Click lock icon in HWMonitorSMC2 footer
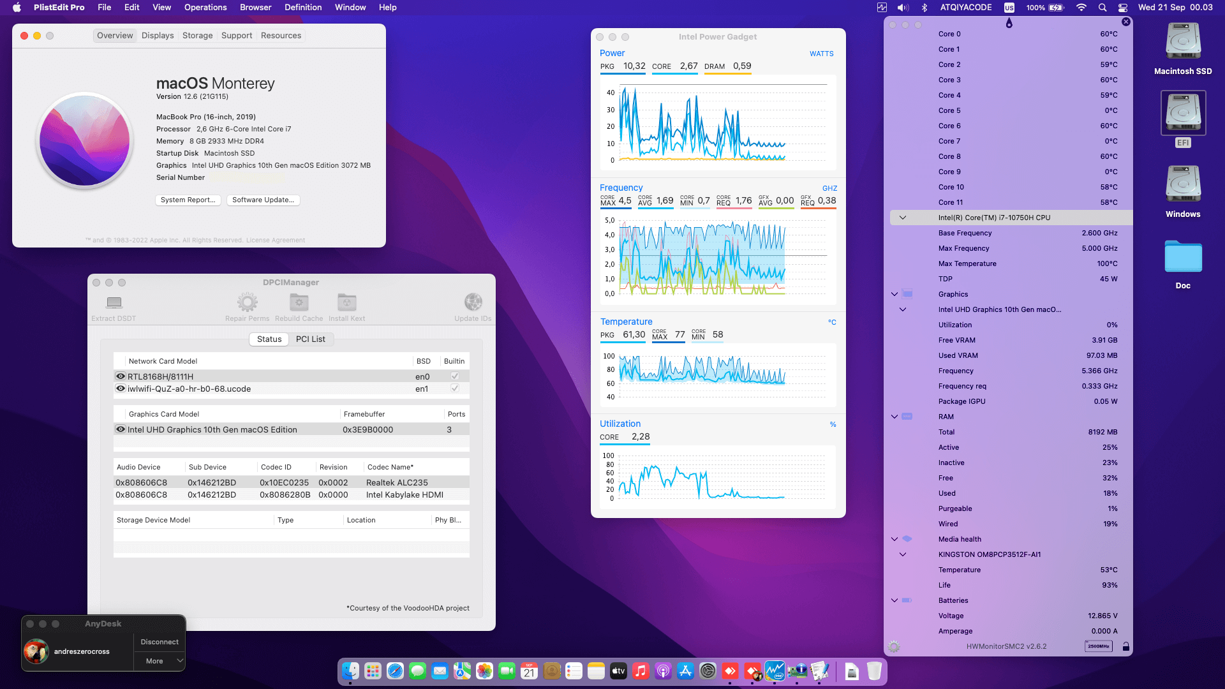Image resolution: width=1225 pixels, height=689 pixels. [1125, 646]
